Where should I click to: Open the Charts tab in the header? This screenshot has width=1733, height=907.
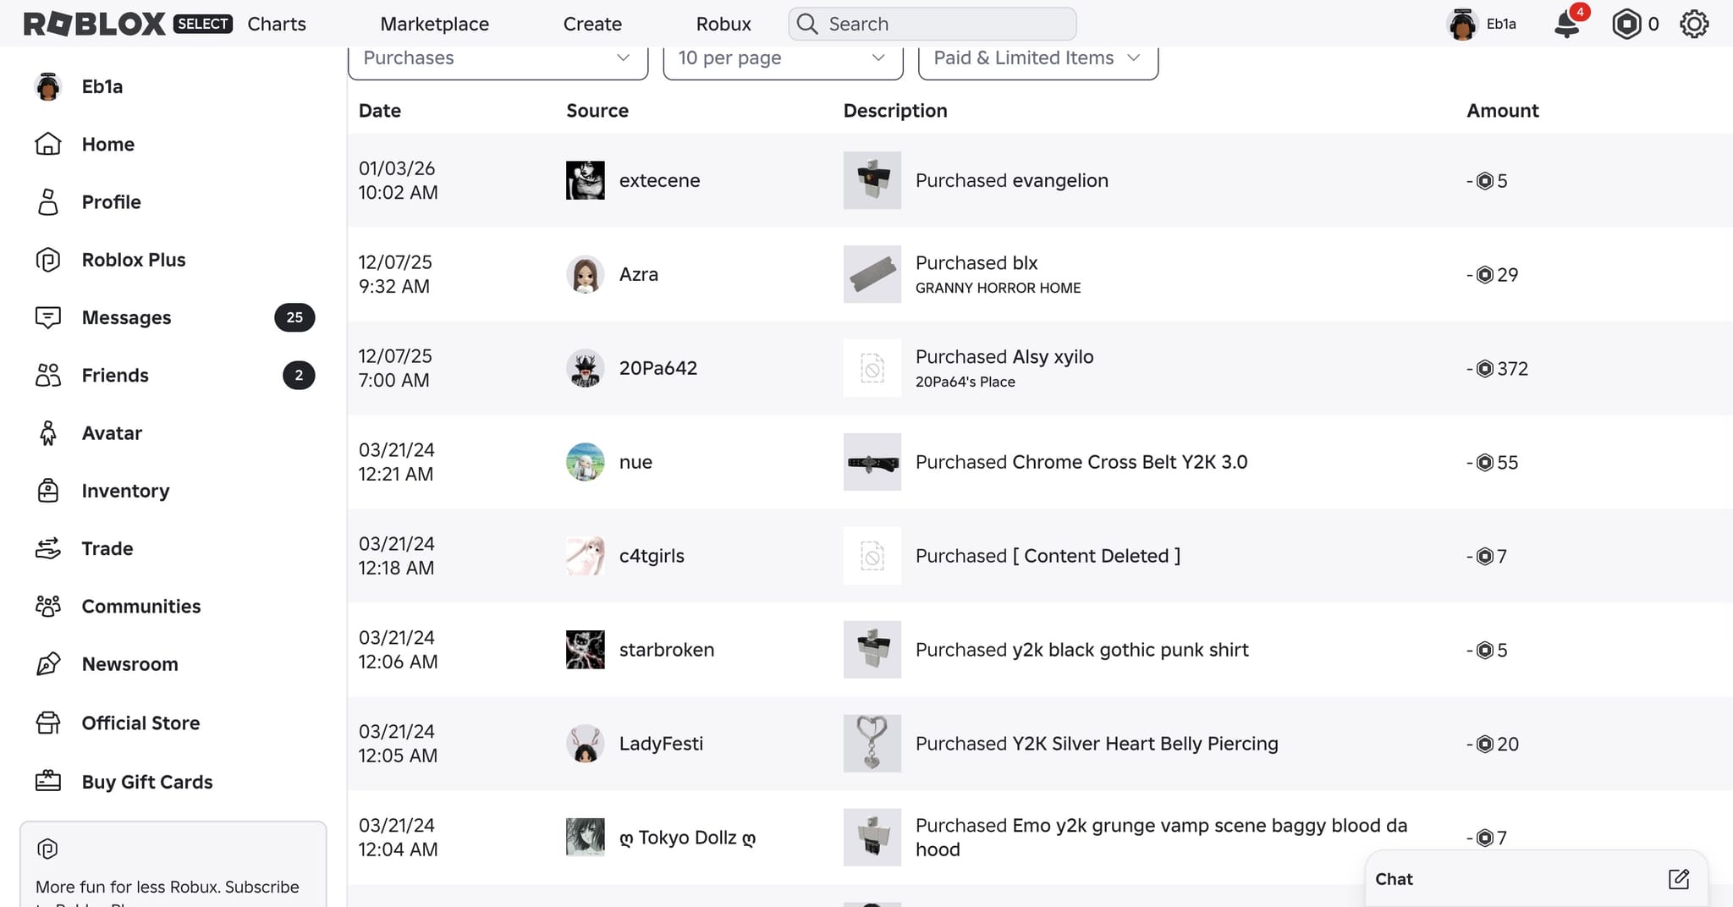pyautogui.click(x=277, y=24)
